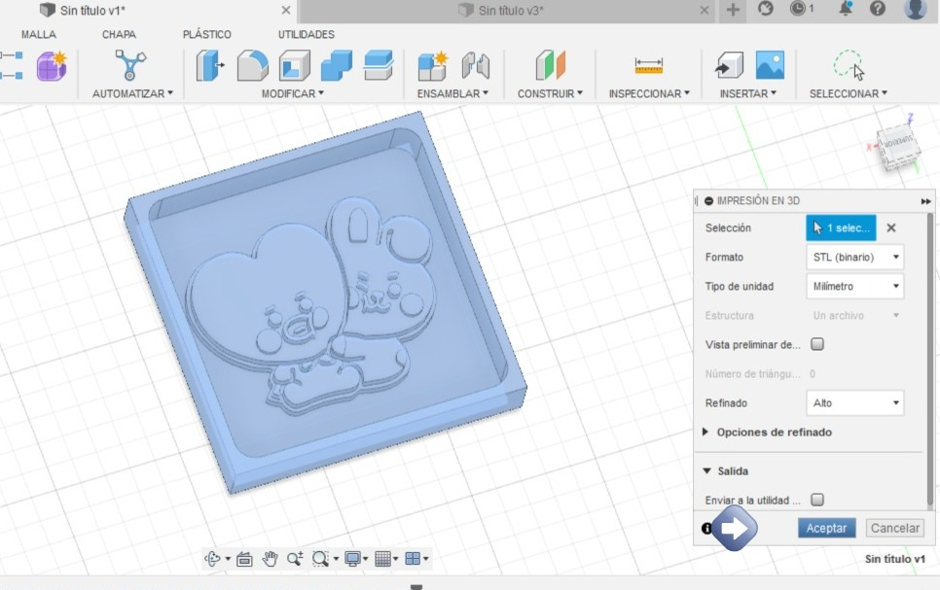Open a new document tab with plus button
The width and height of the screenshot is (940, 590).
click(733, 10)
